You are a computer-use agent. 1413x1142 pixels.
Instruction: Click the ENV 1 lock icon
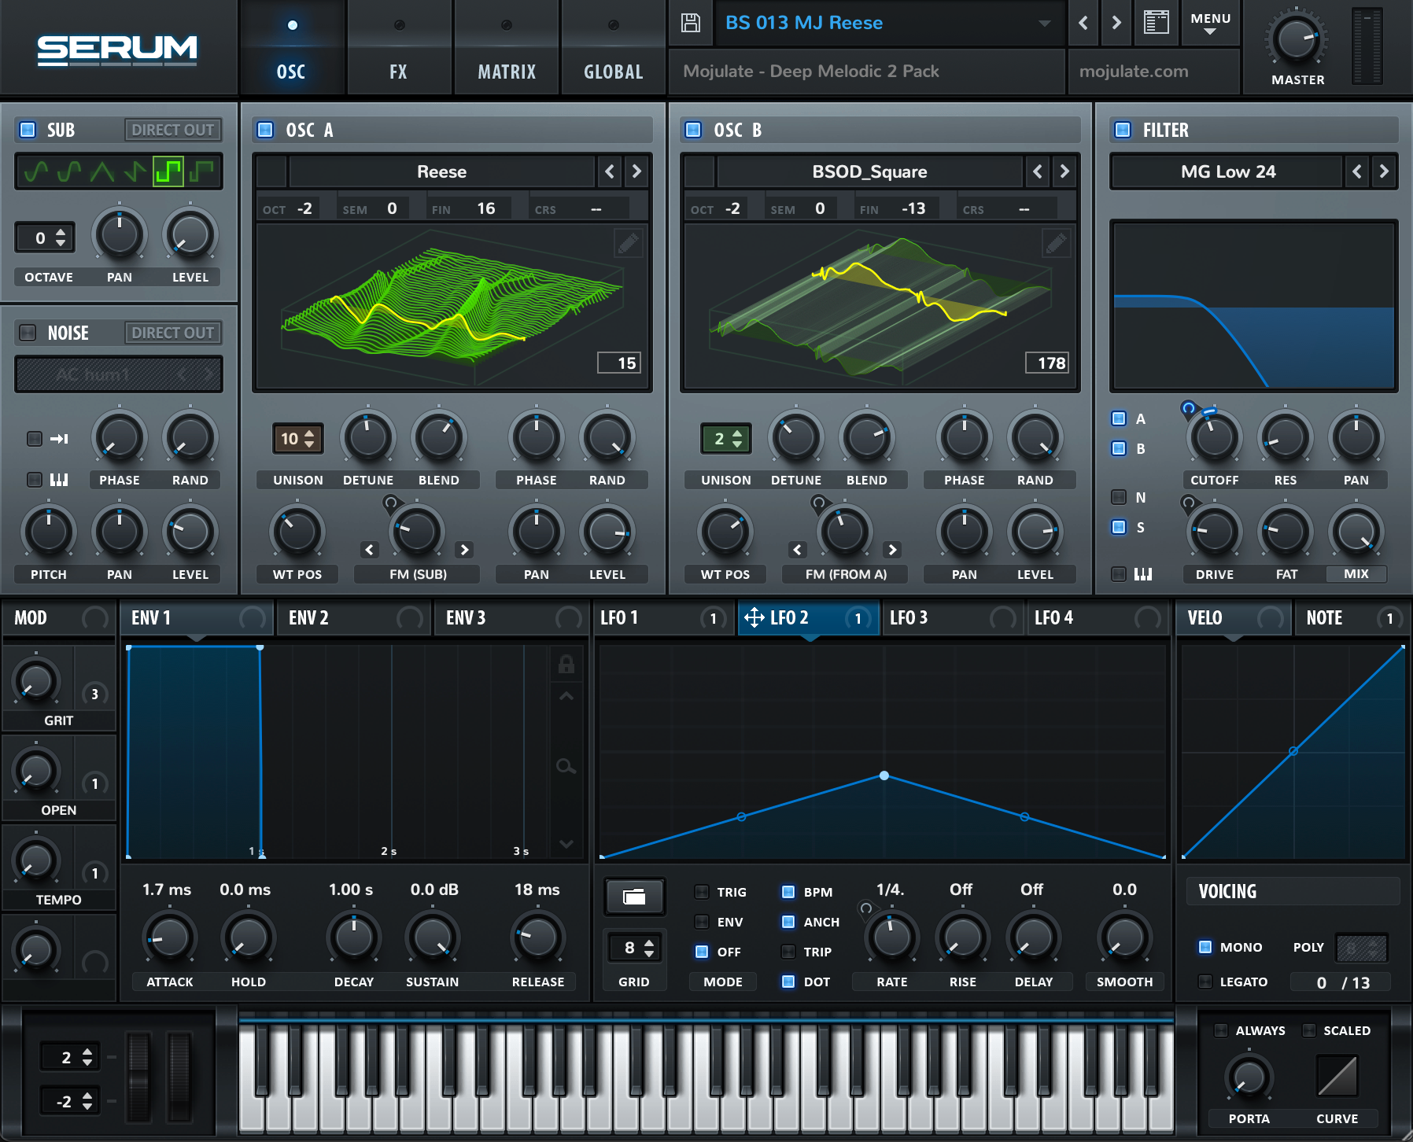pos(566,665)
